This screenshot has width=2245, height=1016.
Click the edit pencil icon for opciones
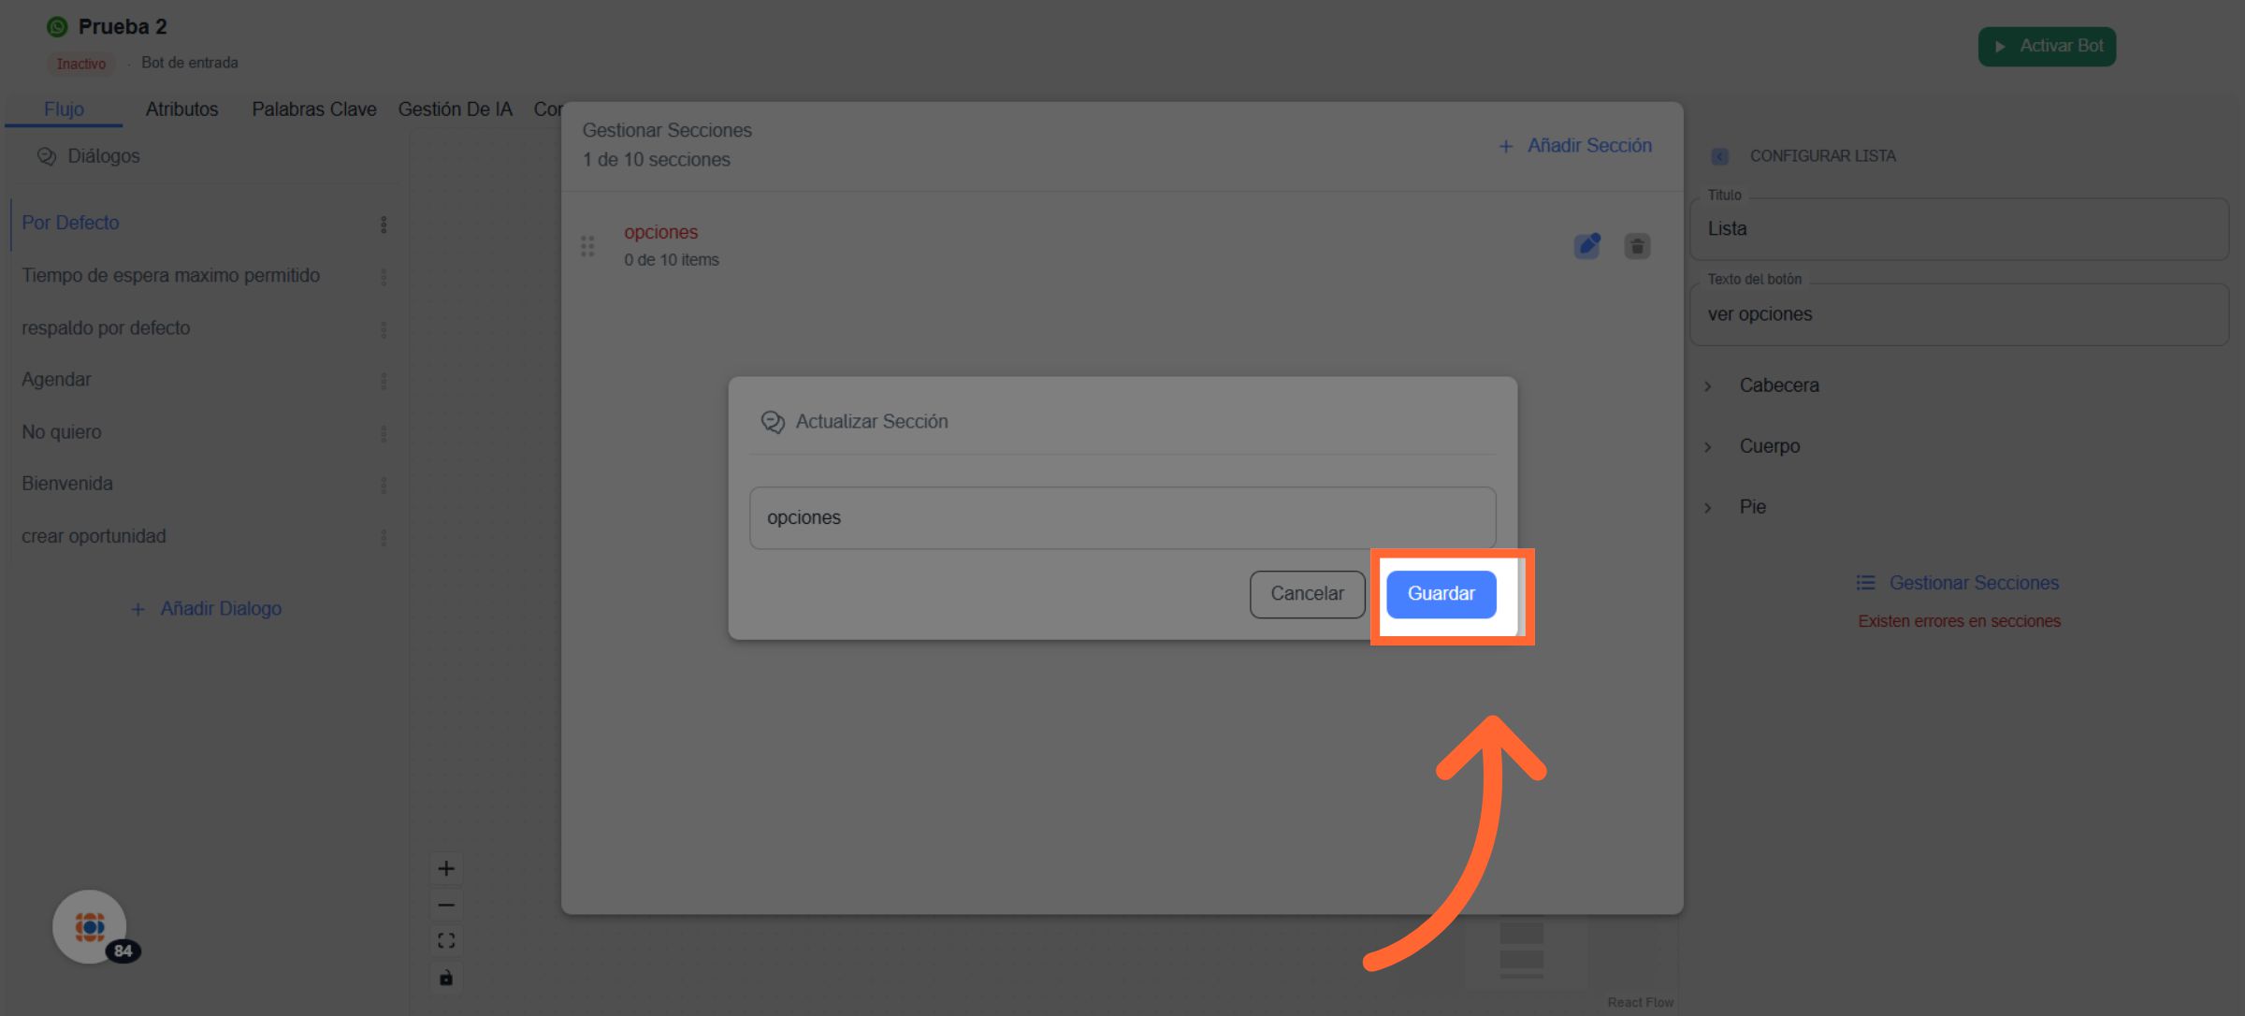pyautogui.click(x=1586, y=246)
